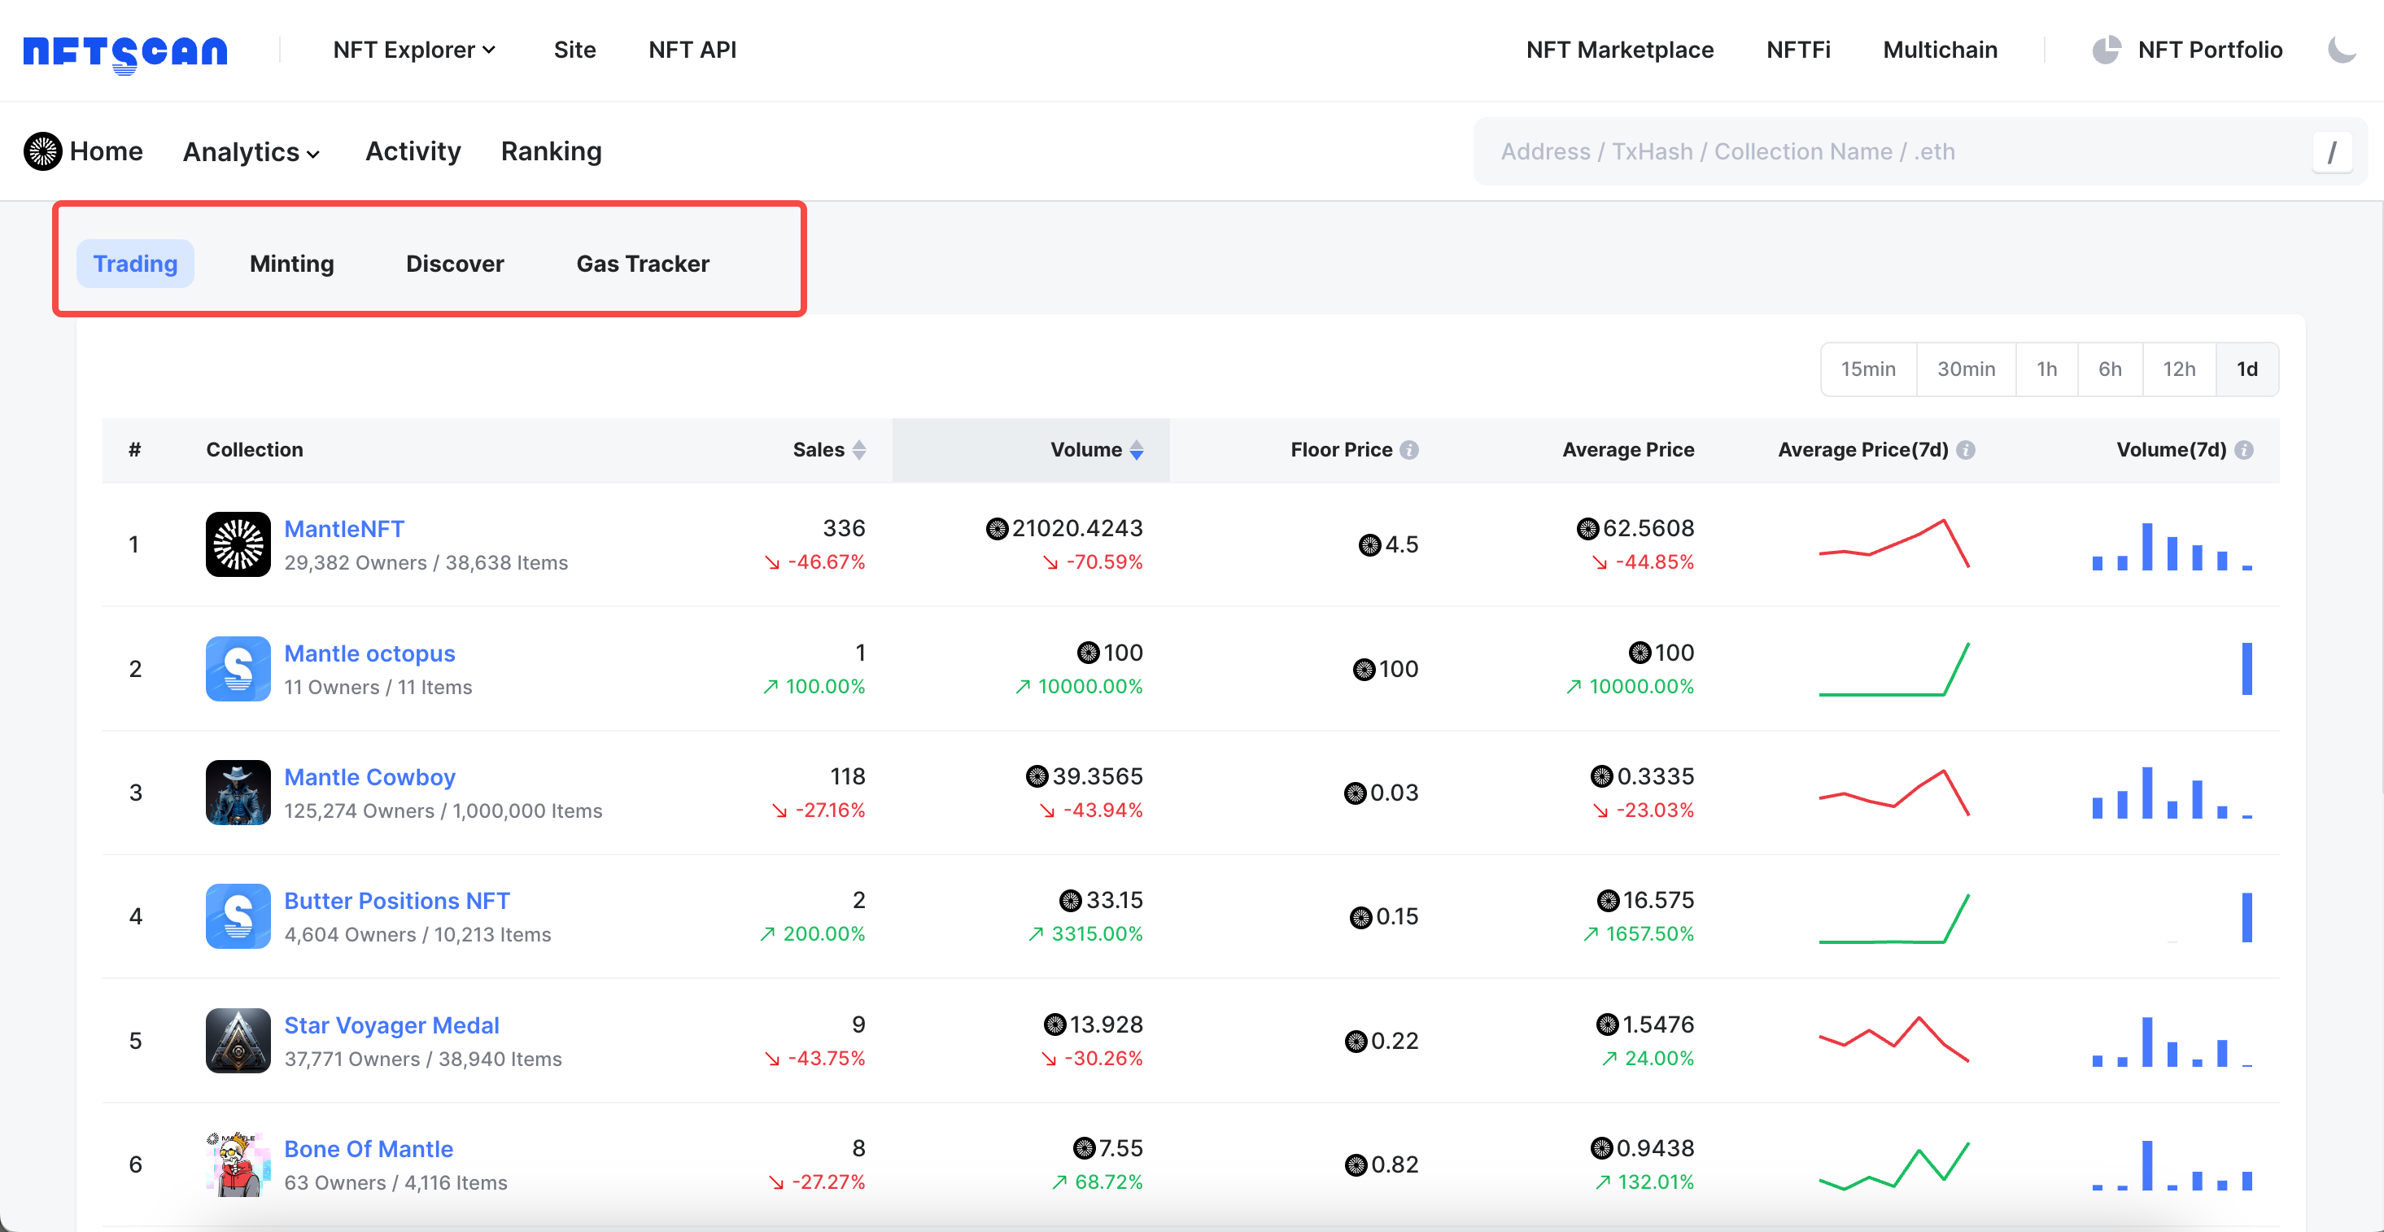Select the 15min time range
The image size is (2384, 1232).
tap(1867, 369)
